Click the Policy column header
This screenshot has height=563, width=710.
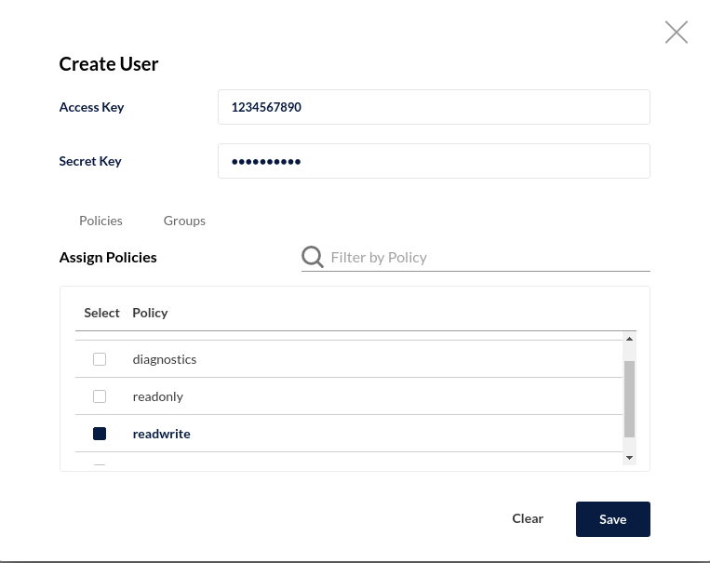click(x=150, y=313)
